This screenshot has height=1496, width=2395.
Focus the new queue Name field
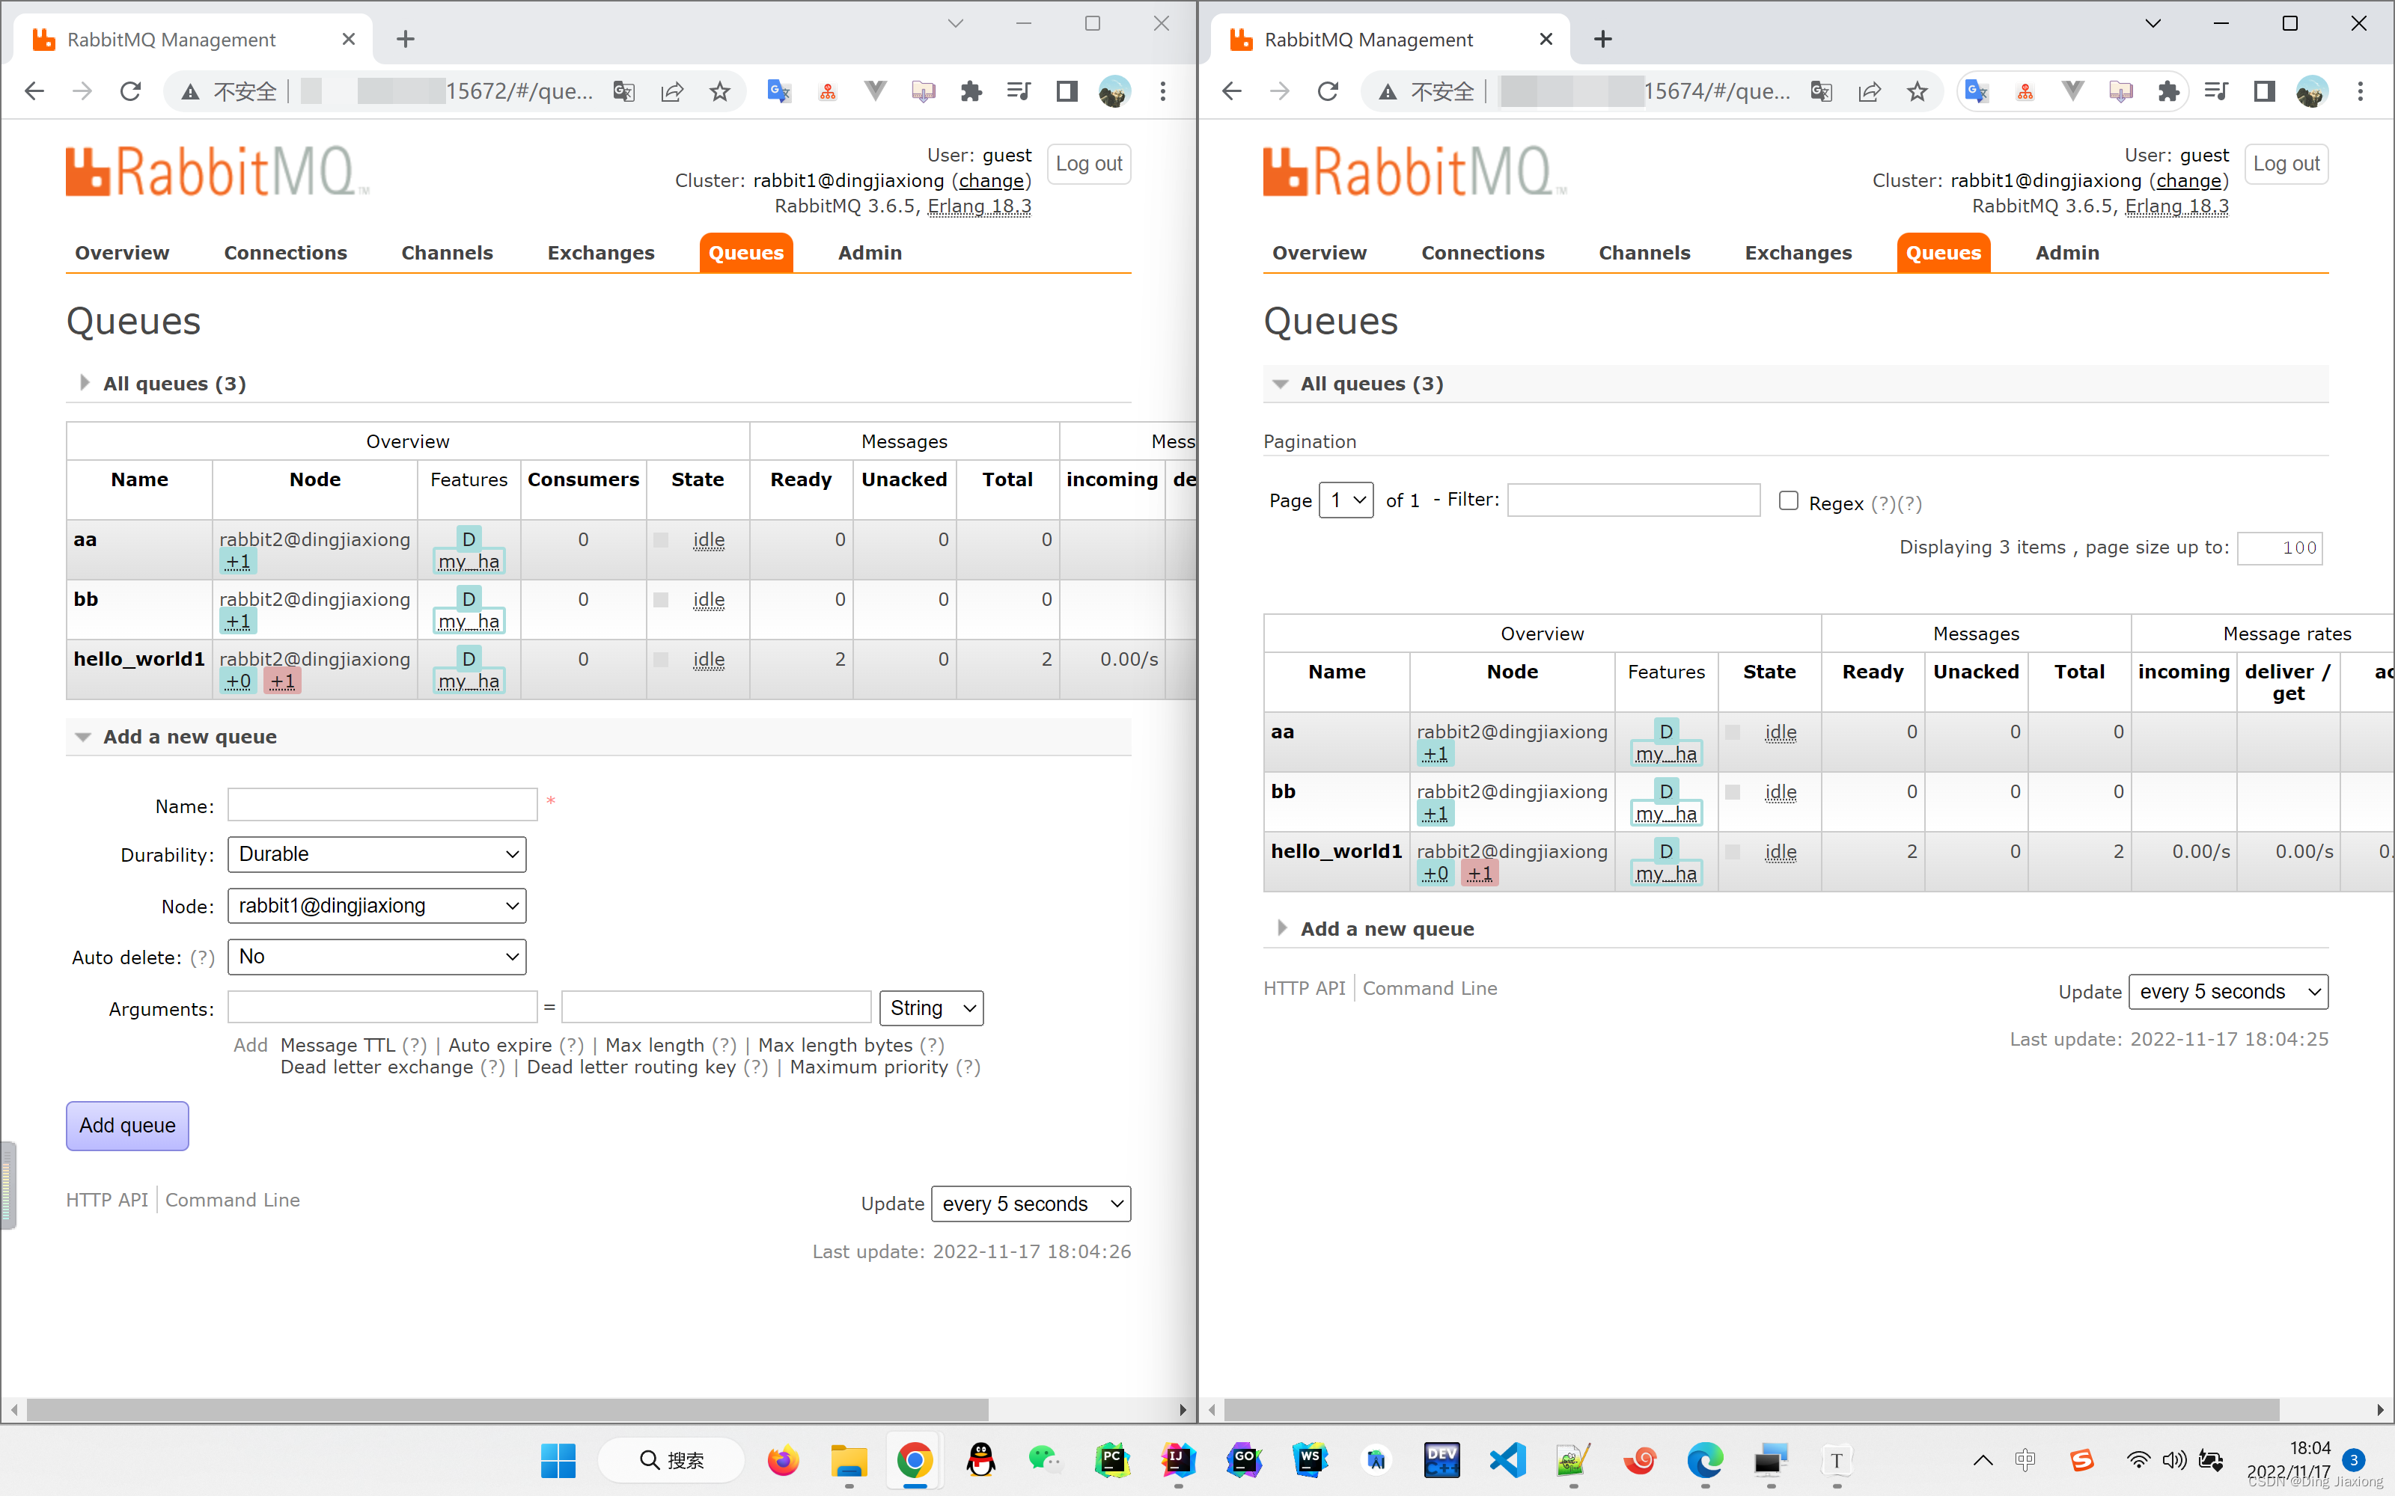pyautogui.click(x=383, y=804)
